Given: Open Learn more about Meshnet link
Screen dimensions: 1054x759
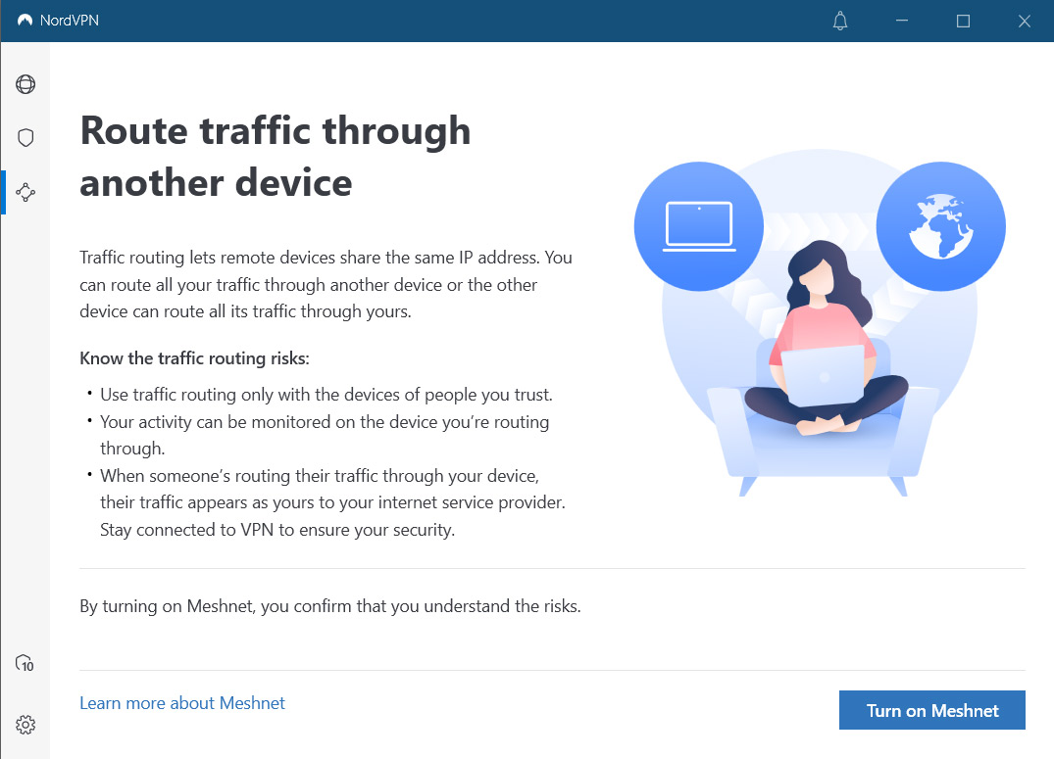Looking at the screenshot, I should (182, 702).
